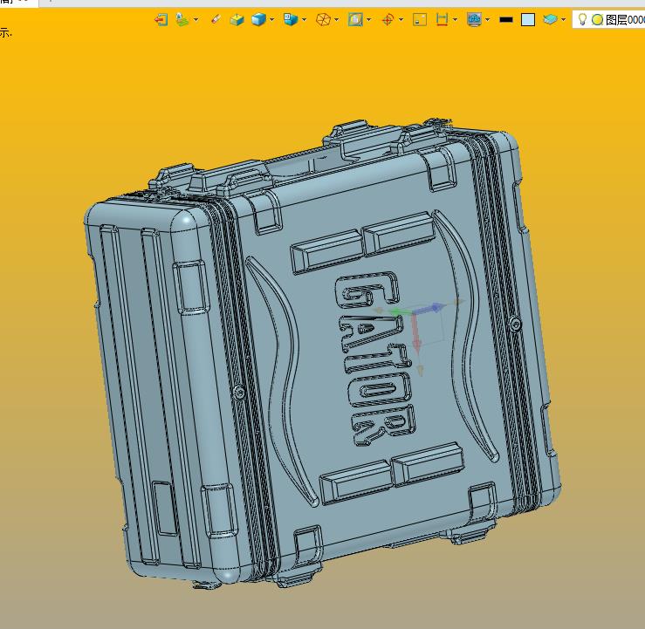Click the green axis arrow of triad
Viewport: 645px width, 629px height.
tap(400, 312)
